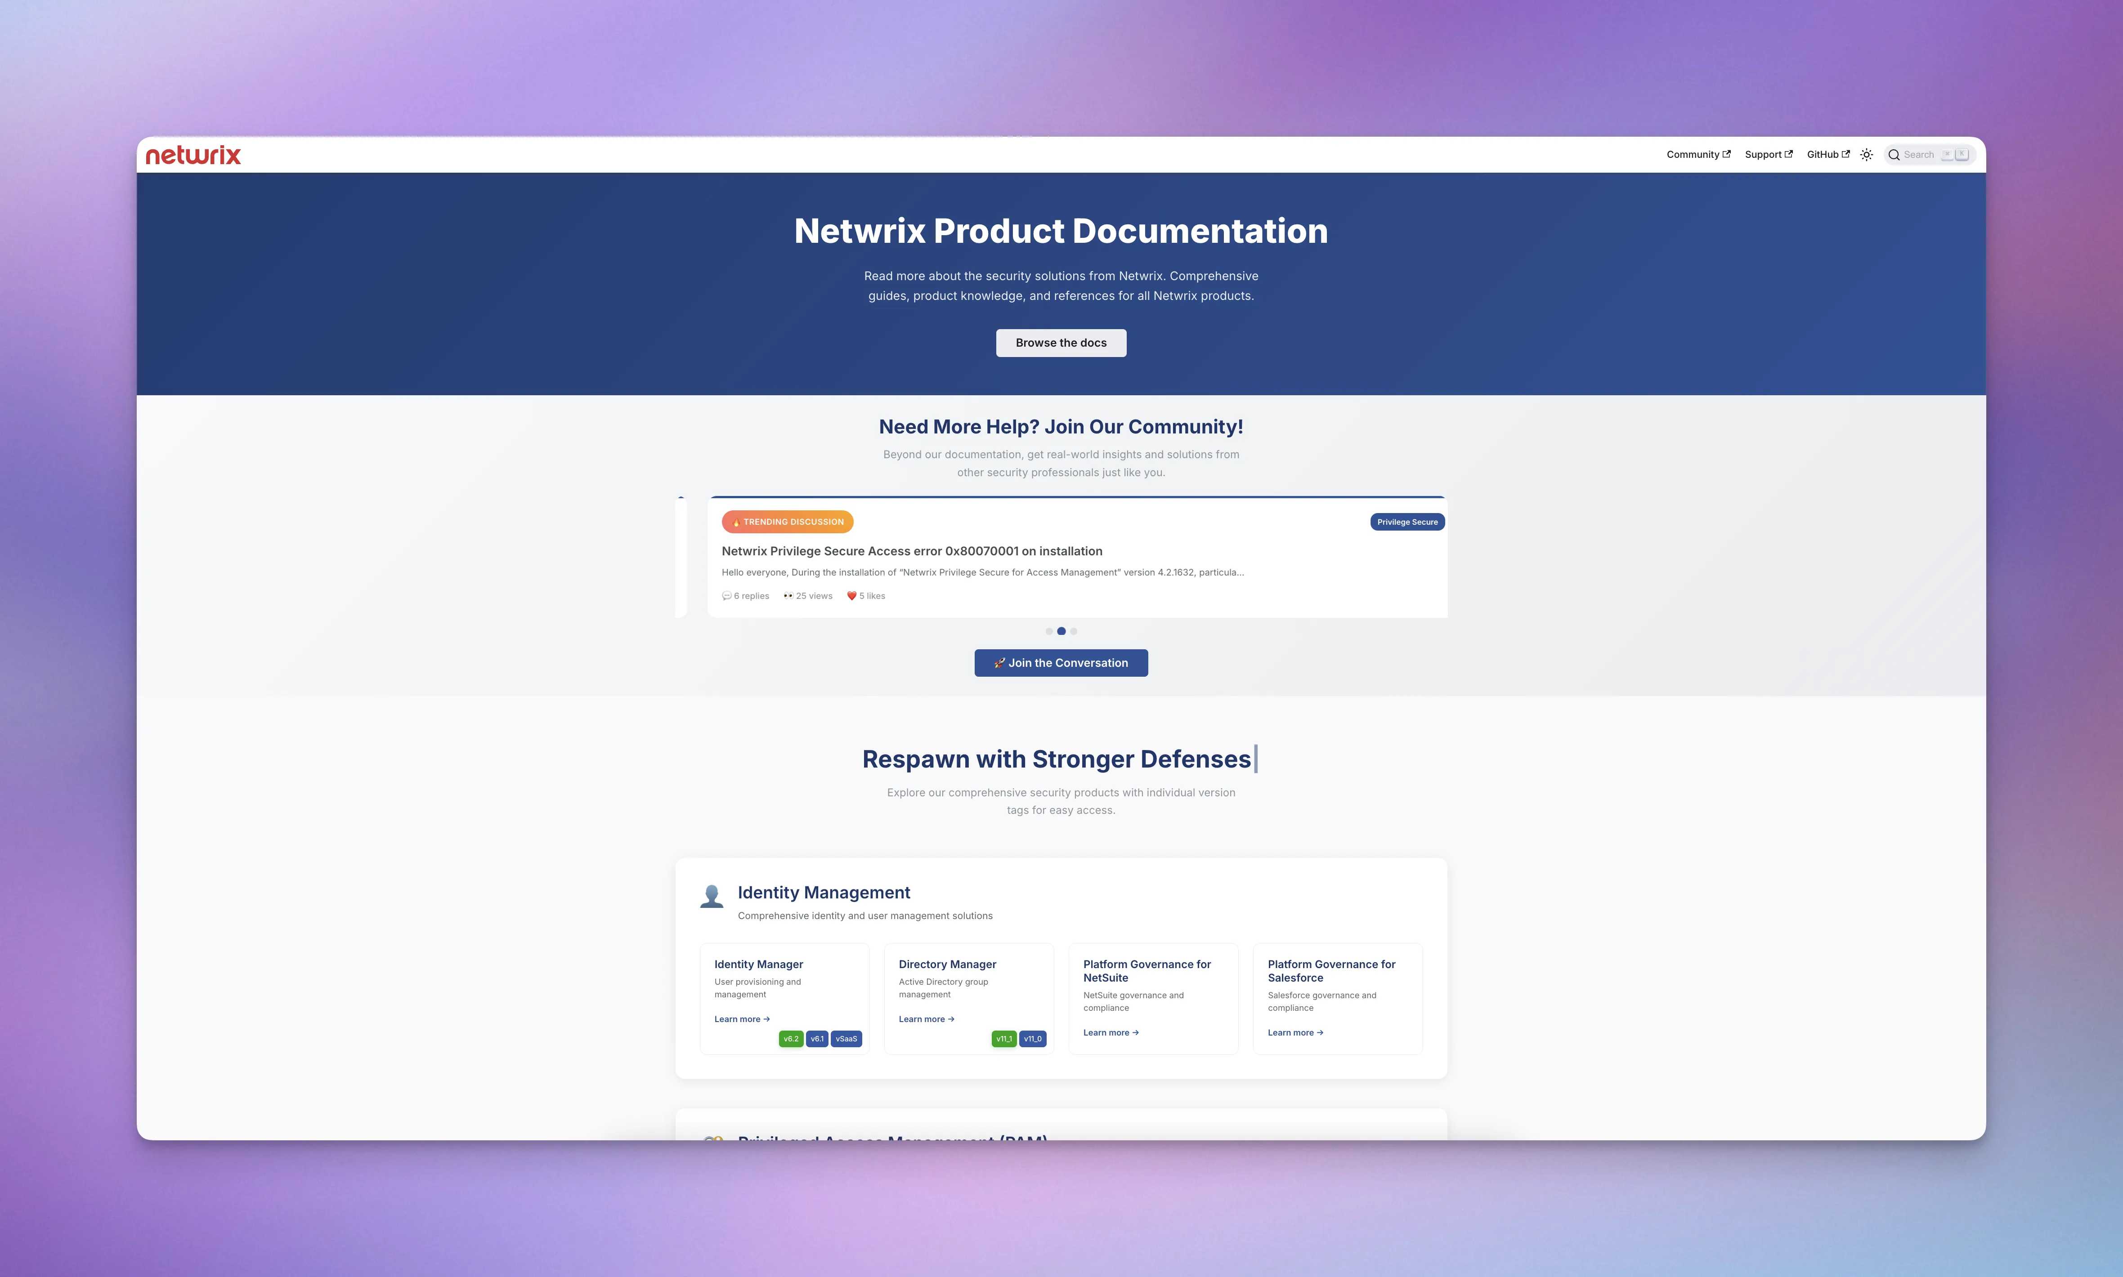
Task: Toggle the light/dark theme sun icon
Action: (x=1866, y=155)
